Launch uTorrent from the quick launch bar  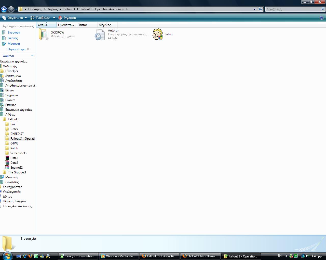(36, 256)
